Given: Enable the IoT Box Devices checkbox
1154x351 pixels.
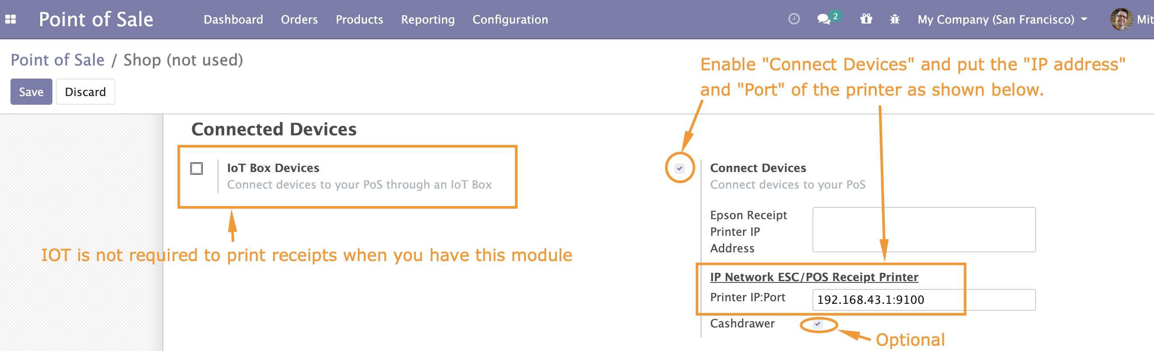Looking at the screenshot, I should (196, 169).
